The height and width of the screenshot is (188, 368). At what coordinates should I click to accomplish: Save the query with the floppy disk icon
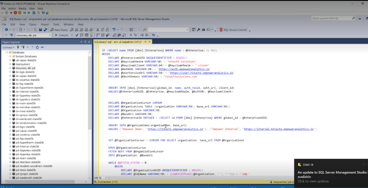pyautogui.click(x=40, y=30)
